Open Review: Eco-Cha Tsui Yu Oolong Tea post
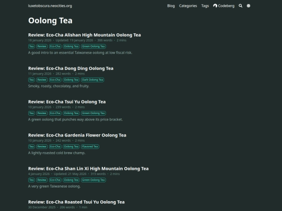 pyautogui.click(x=67, y=102)
